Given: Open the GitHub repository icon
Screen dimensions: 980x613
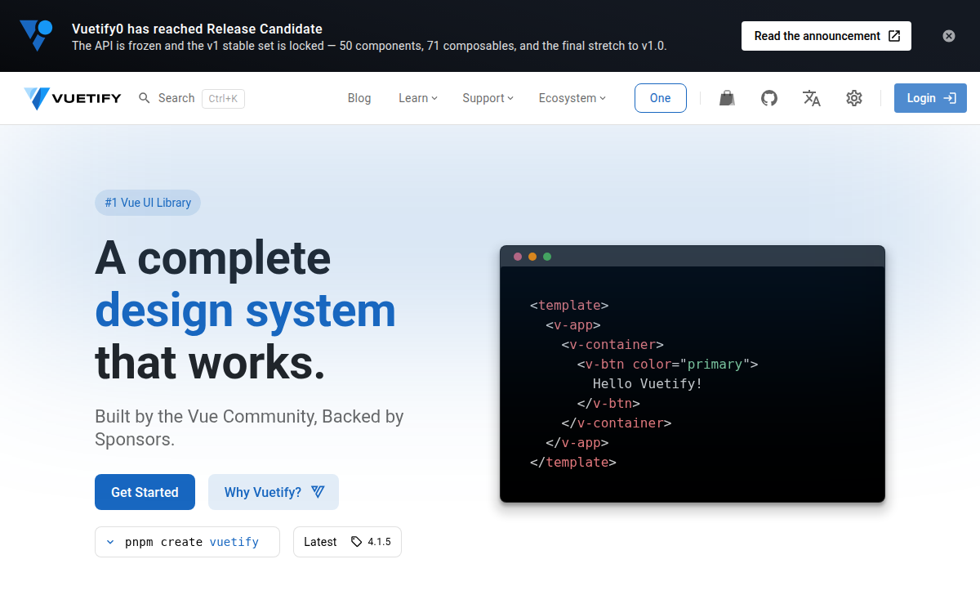Looking at the screenshot, I should coord(769,98).
